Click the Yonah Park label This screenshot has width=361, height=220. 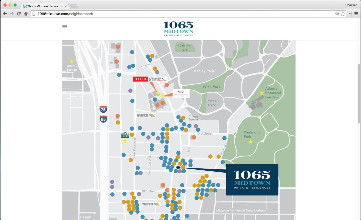point(213,103)
